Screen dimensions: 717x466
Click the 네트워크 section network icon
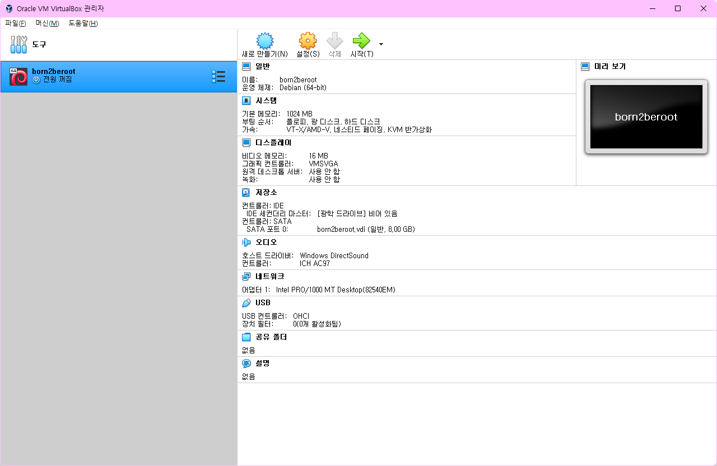tap(246, 277)
